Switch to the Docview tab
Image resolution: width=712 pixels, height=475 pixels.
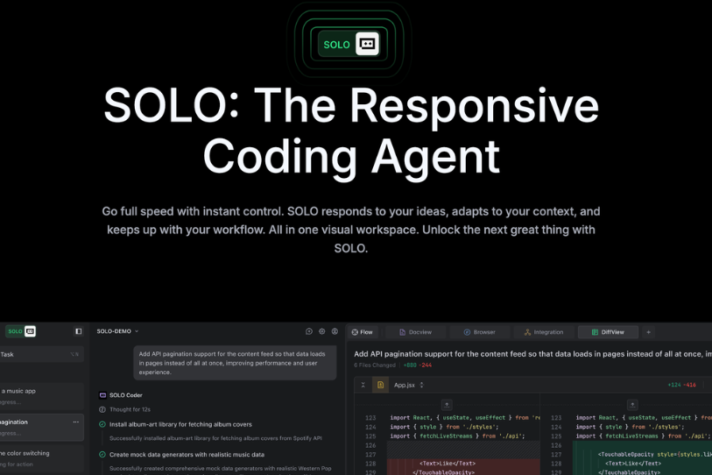pos(415,332)
